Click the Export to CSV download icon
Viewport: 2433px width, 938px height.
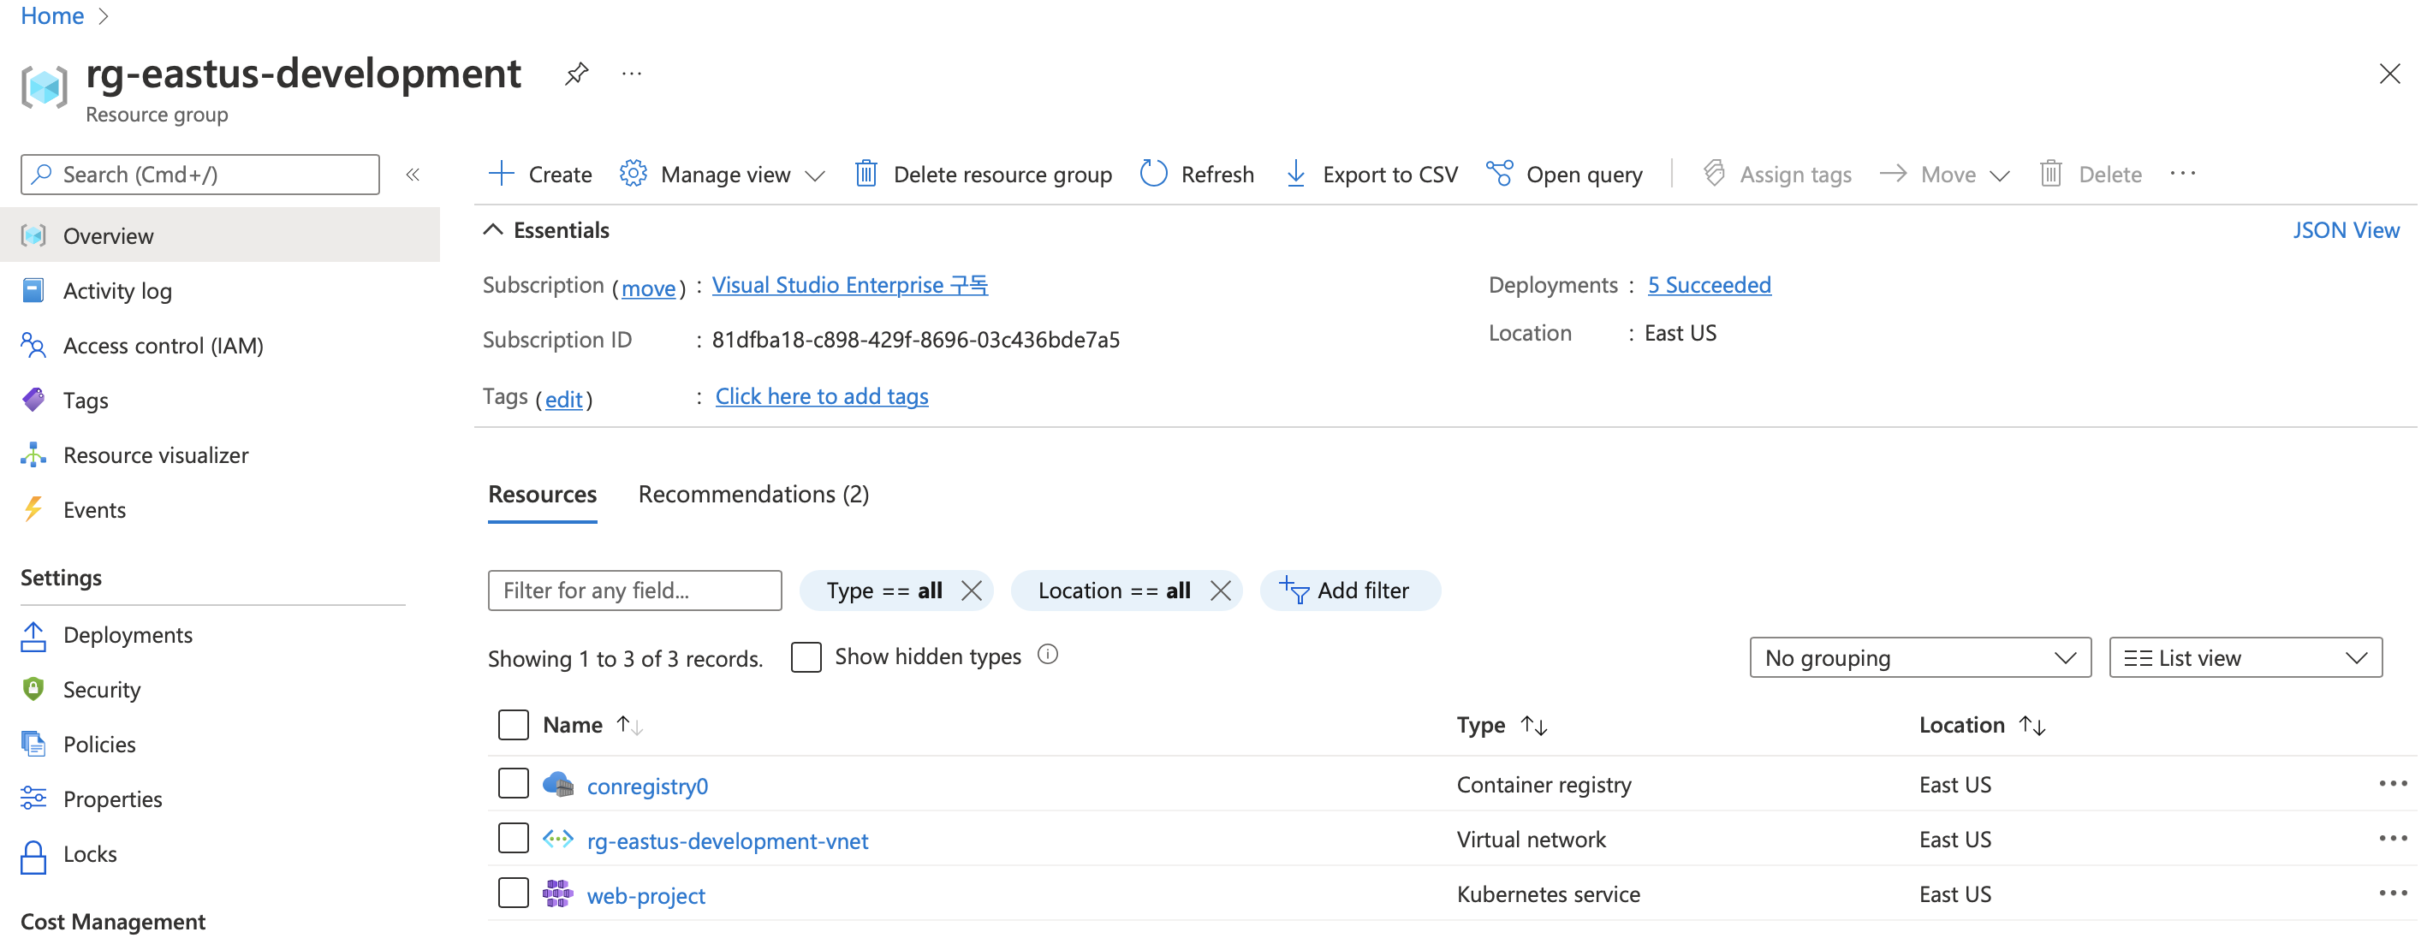(x=1296, y=174)
